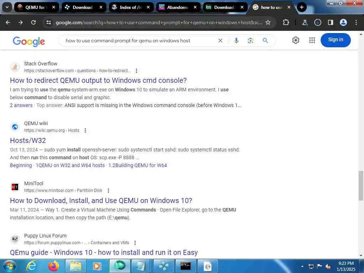The image size is (364, 273).
Task: Go forward to the next page
Action: [21, 22]
